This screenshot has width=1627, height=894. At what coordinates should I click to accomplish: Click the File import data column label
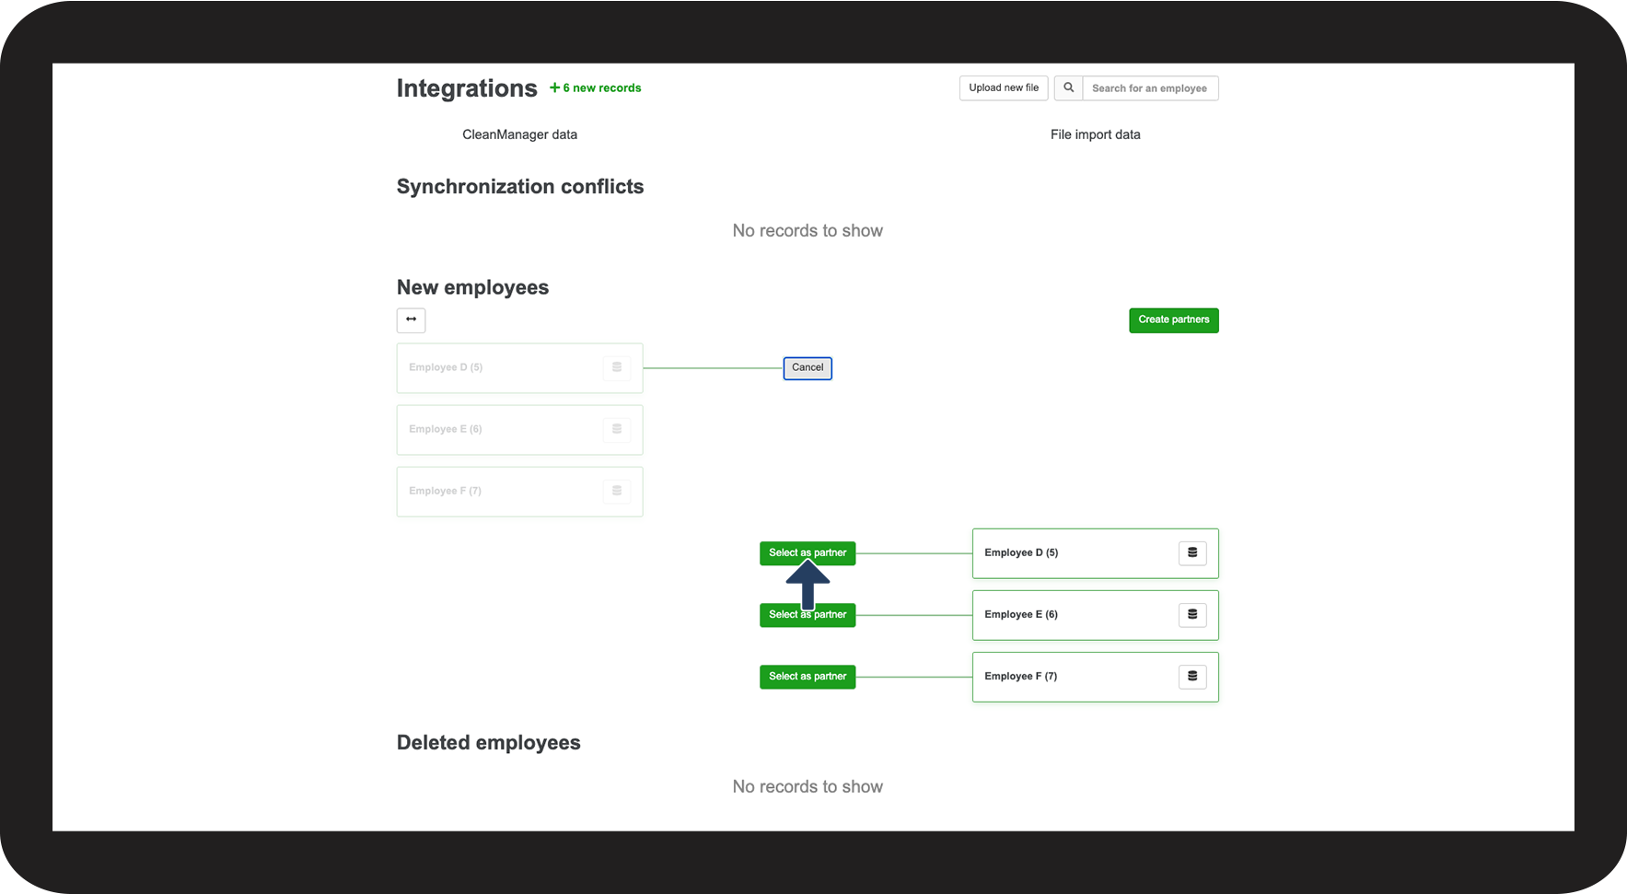tap(1095, 134)
